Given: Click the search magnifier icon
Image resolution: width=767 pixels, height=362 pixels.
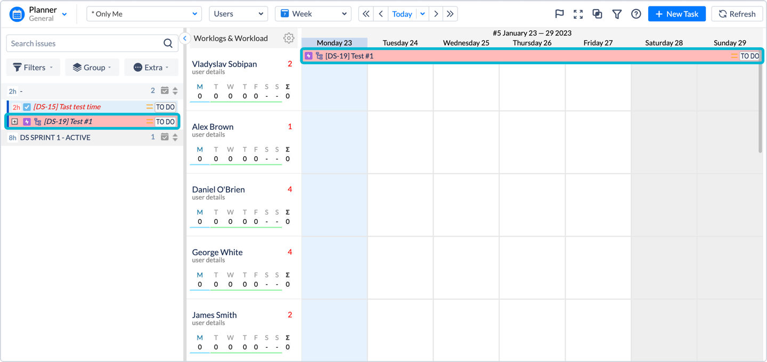Looking at the screenshot, I should point(168,44).
